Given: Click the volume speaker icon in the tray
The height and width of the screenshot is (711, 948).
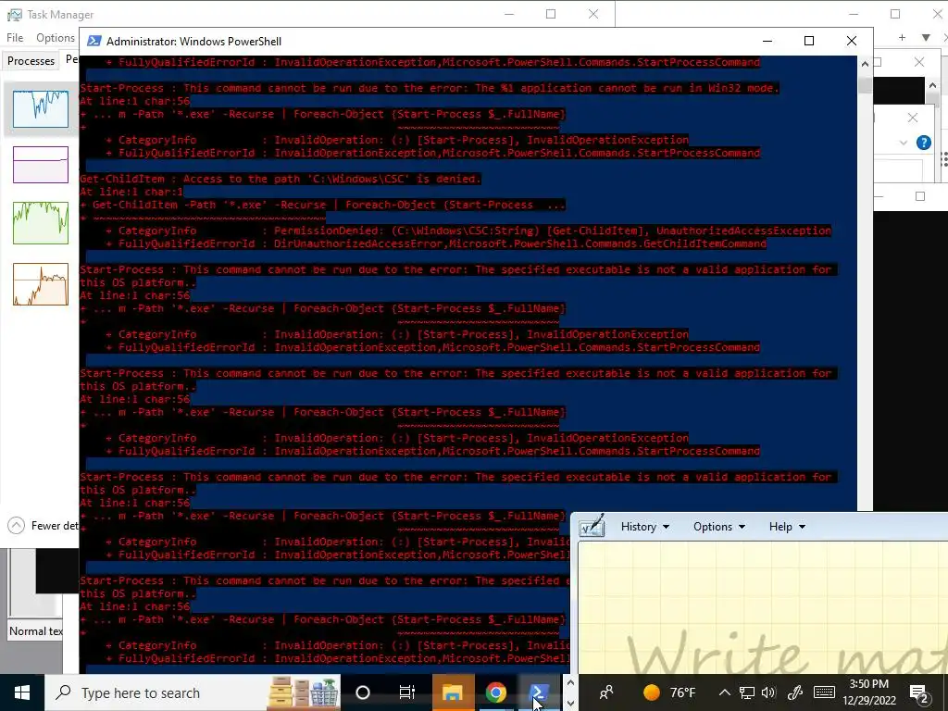Looking at the screenshot, I should click(769, 692).
